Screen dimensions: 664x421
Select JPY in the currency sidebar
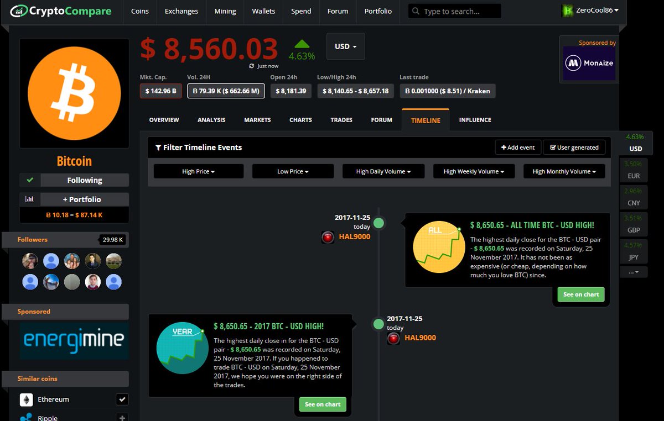(634, 251)
